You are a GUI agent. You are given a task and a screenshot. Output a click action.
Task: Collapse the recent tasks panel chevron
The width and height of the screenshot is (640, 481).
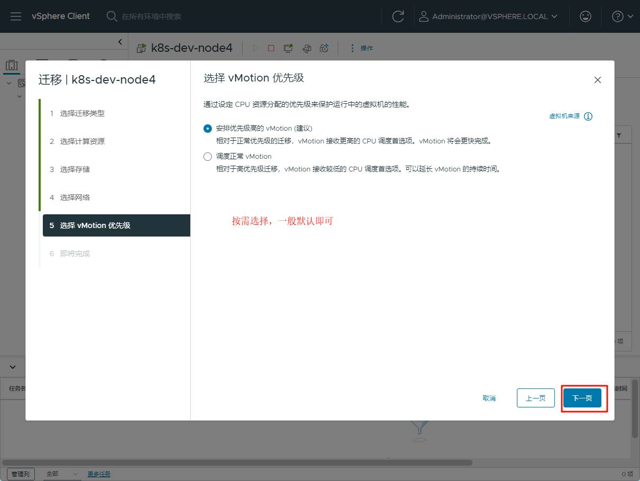[13, 367]
